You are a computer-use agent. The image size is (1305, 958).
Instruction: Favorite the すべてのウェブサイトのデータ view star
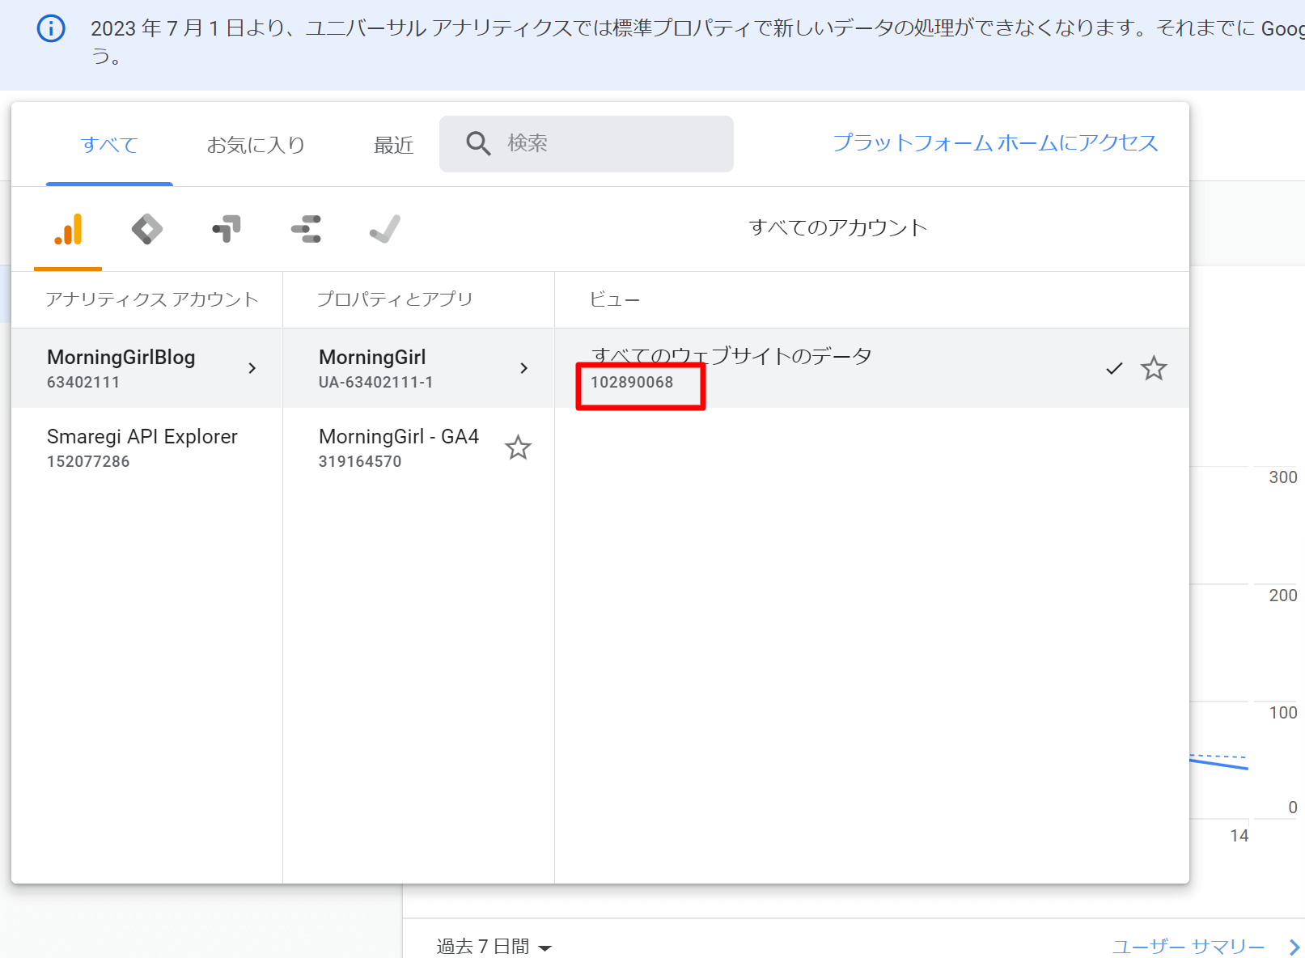click(1154, 368)
